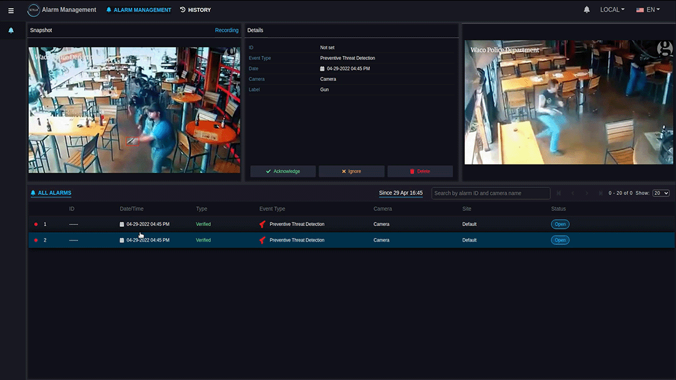The image size is (676, 380).
Task: Focus the alarm ID search field
Action: point(490,193)
